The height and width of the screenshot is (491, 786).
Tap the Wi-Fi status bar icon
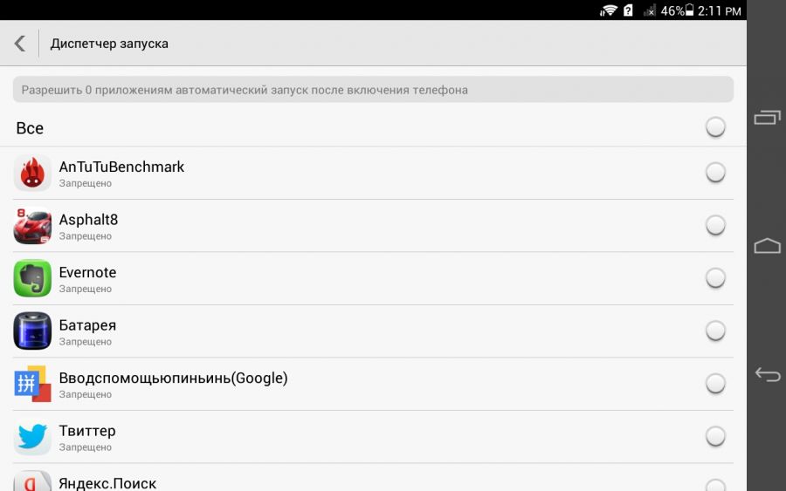[x=608, y=10]
